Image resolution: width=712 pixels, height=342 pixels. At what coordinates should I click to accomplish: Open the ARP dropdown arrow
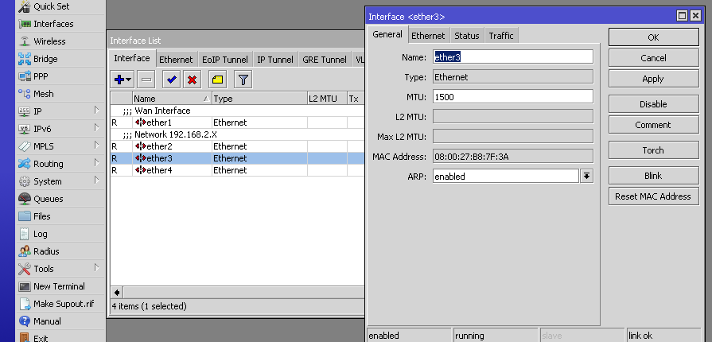pos(586,177)
